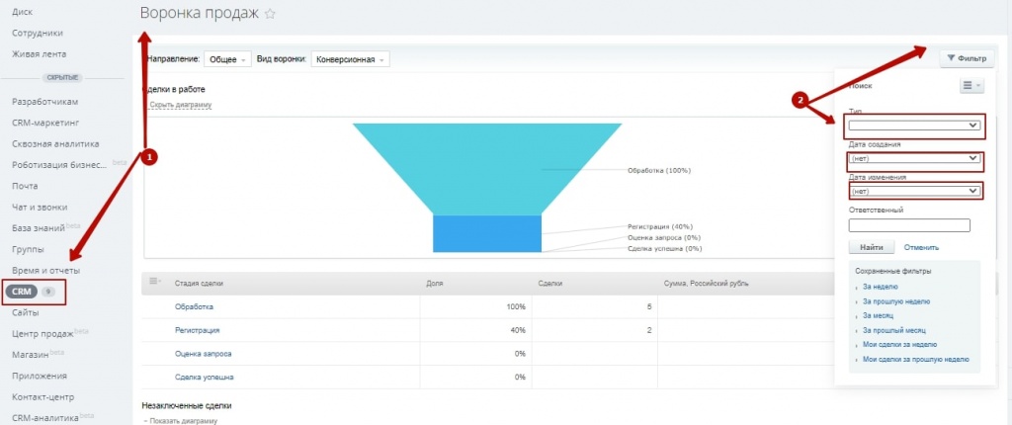Open CRM in the left sidebar
The width and height of the screenshot is (1012, 425).
24,293
